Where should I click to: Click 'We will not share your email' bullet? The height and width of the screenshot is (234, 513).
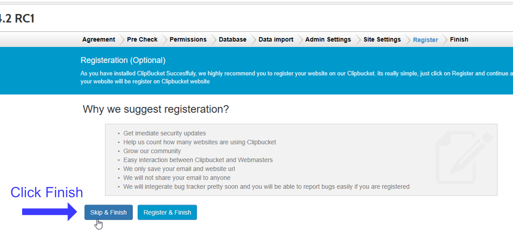tap(177, 178)
